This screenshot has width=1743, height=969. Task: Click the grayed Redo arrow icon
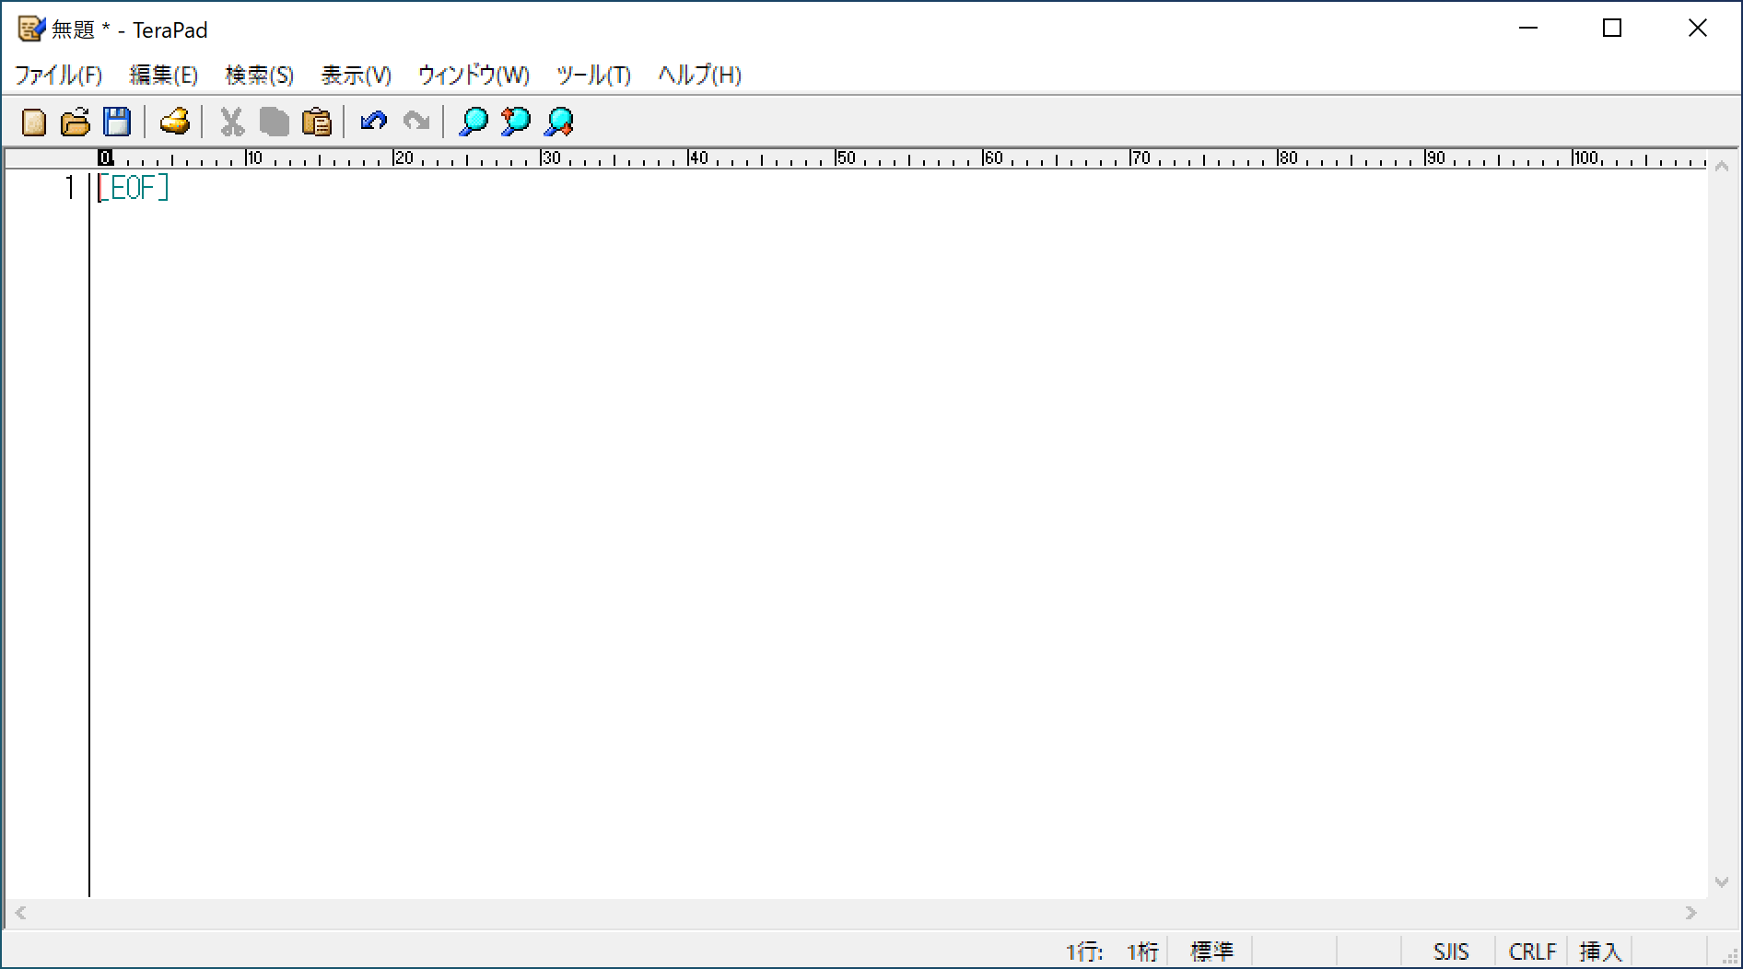416,122
